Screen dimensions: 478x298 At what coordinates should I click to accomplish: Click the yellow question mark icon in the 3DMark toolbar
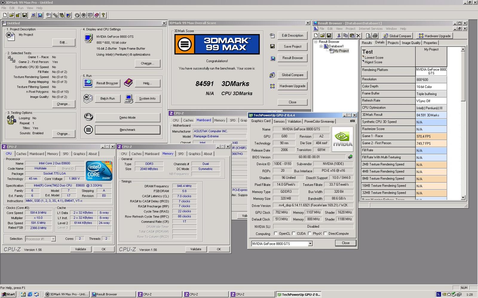[x=103, y=15]
